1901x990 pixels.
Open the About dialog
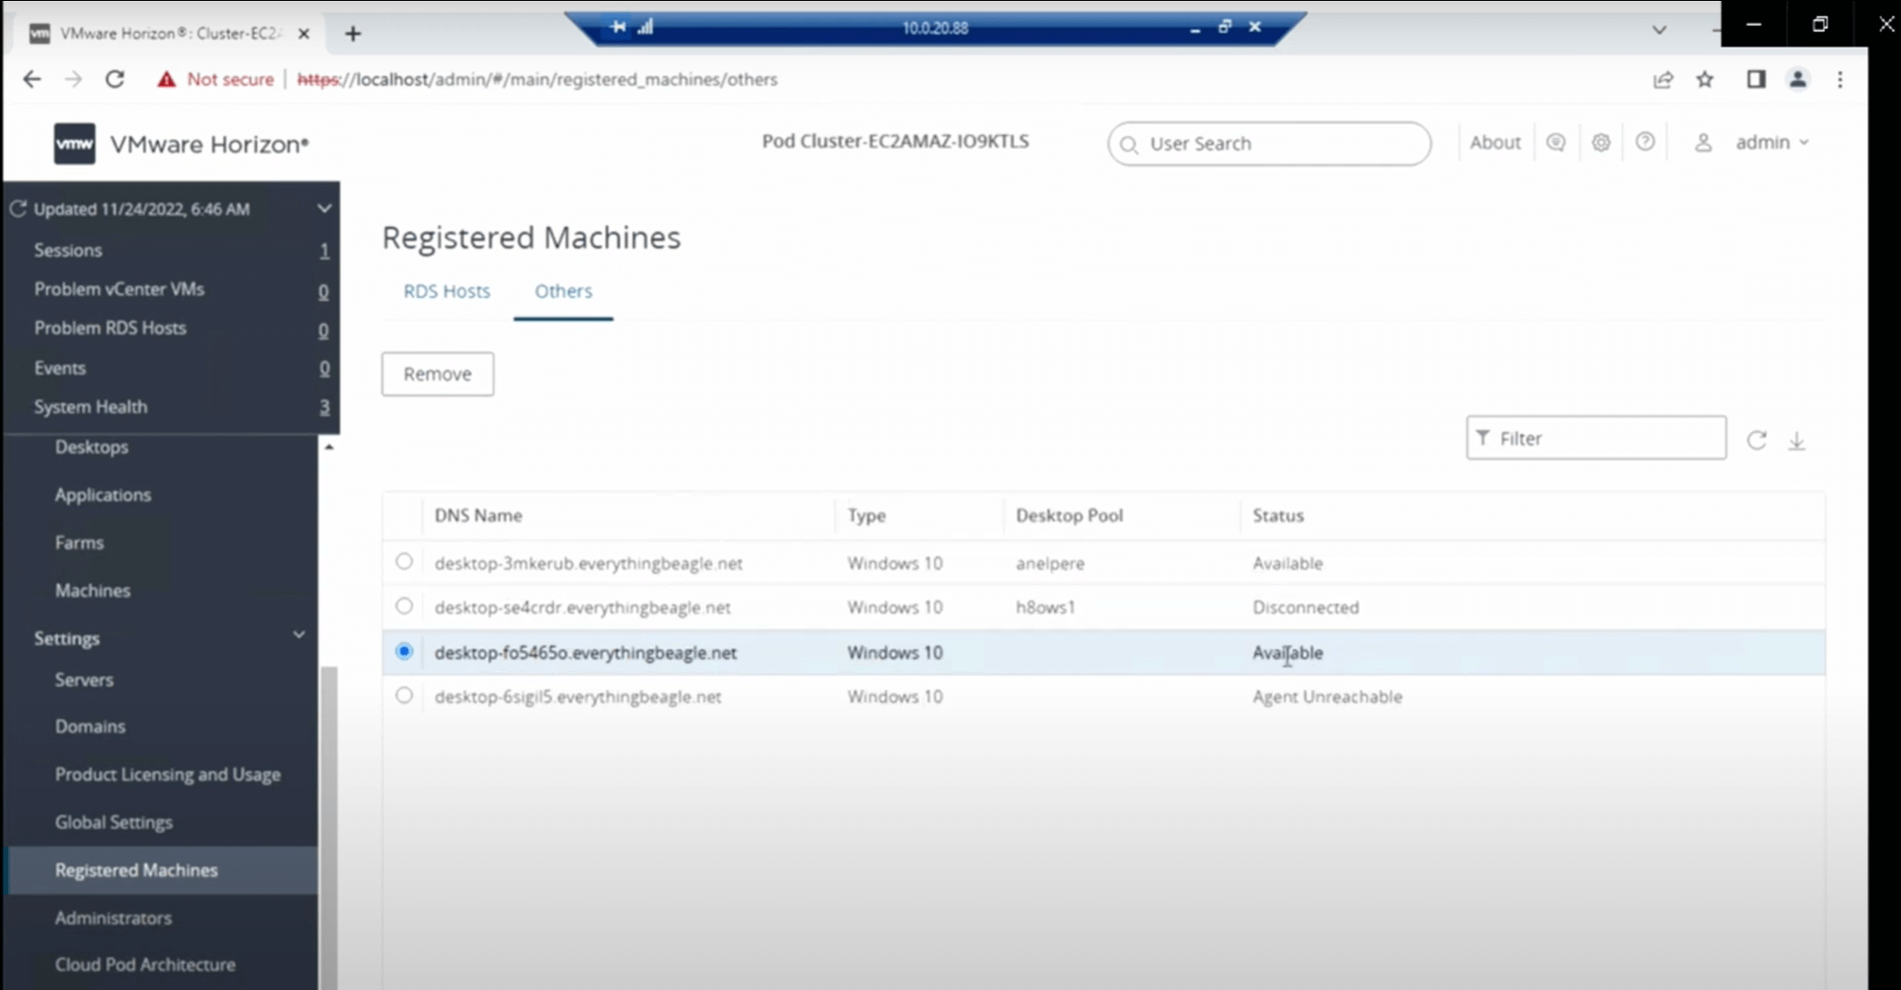[1495, 142]
